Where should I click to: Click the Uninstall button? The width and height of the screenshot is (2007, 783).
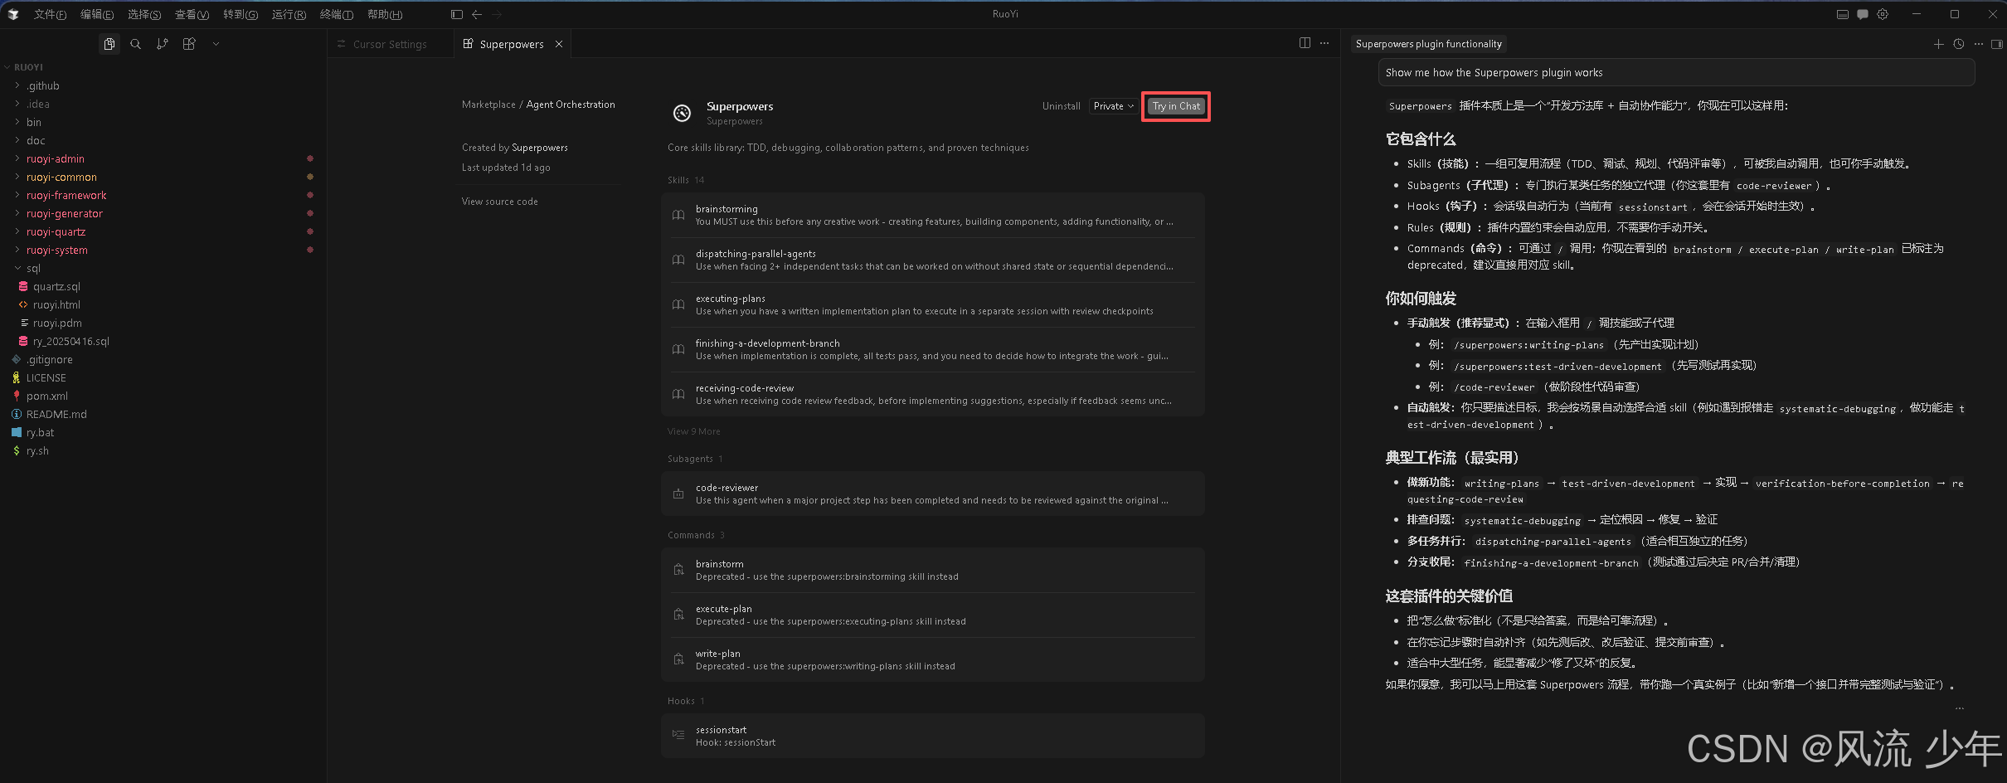(1061, 106)
